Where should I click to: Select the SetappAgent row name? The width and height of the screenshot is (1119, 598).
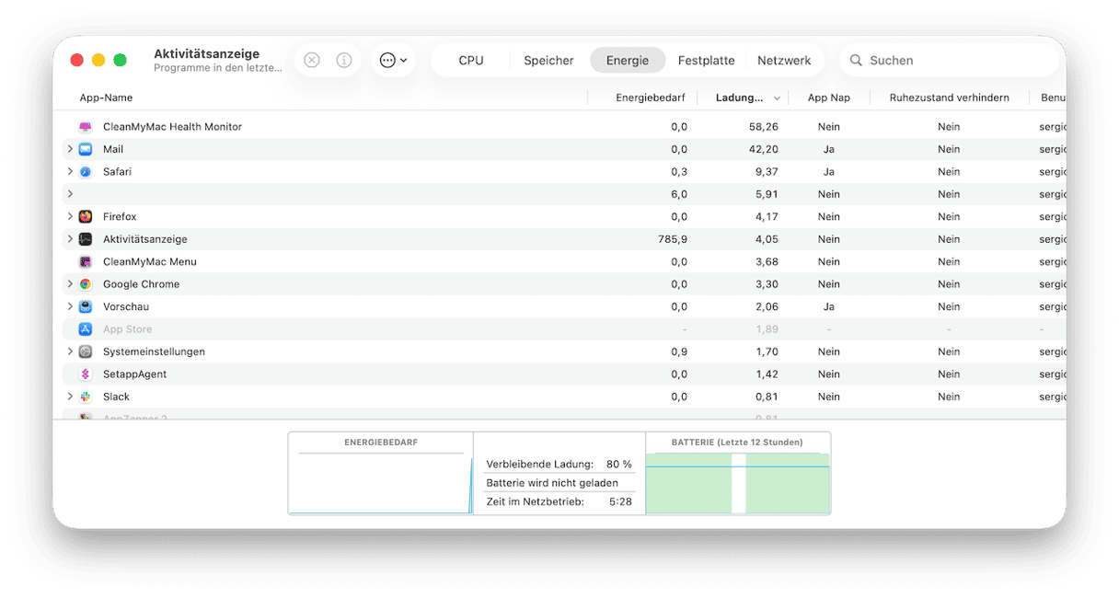click(x=134, y=374)
